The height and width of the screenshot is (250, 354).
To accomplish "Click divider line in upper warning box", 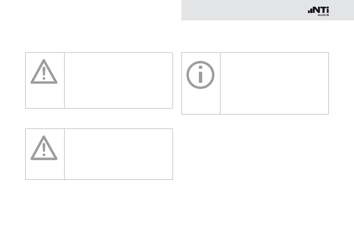I will pos(64,81).
